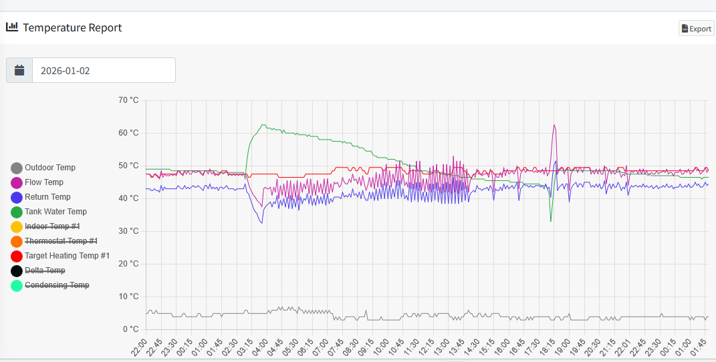Open the 2026-01-02 date input field
Viewport: 716px width, 362px height.
pos(104,70)
